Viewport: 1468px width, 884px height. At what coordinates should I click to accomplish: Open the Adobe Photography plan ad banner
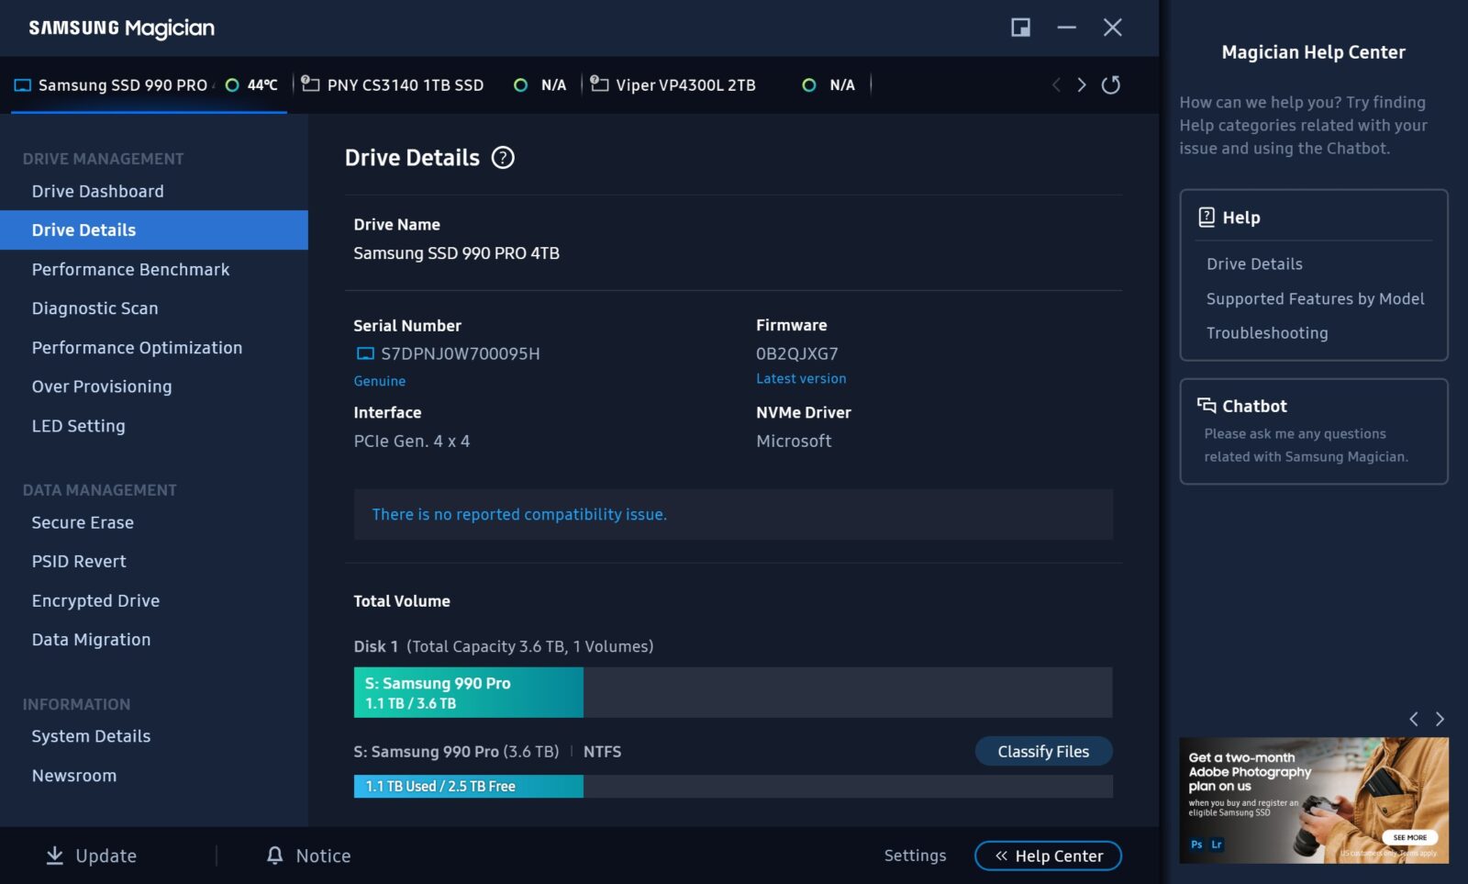pos(1313,800)
